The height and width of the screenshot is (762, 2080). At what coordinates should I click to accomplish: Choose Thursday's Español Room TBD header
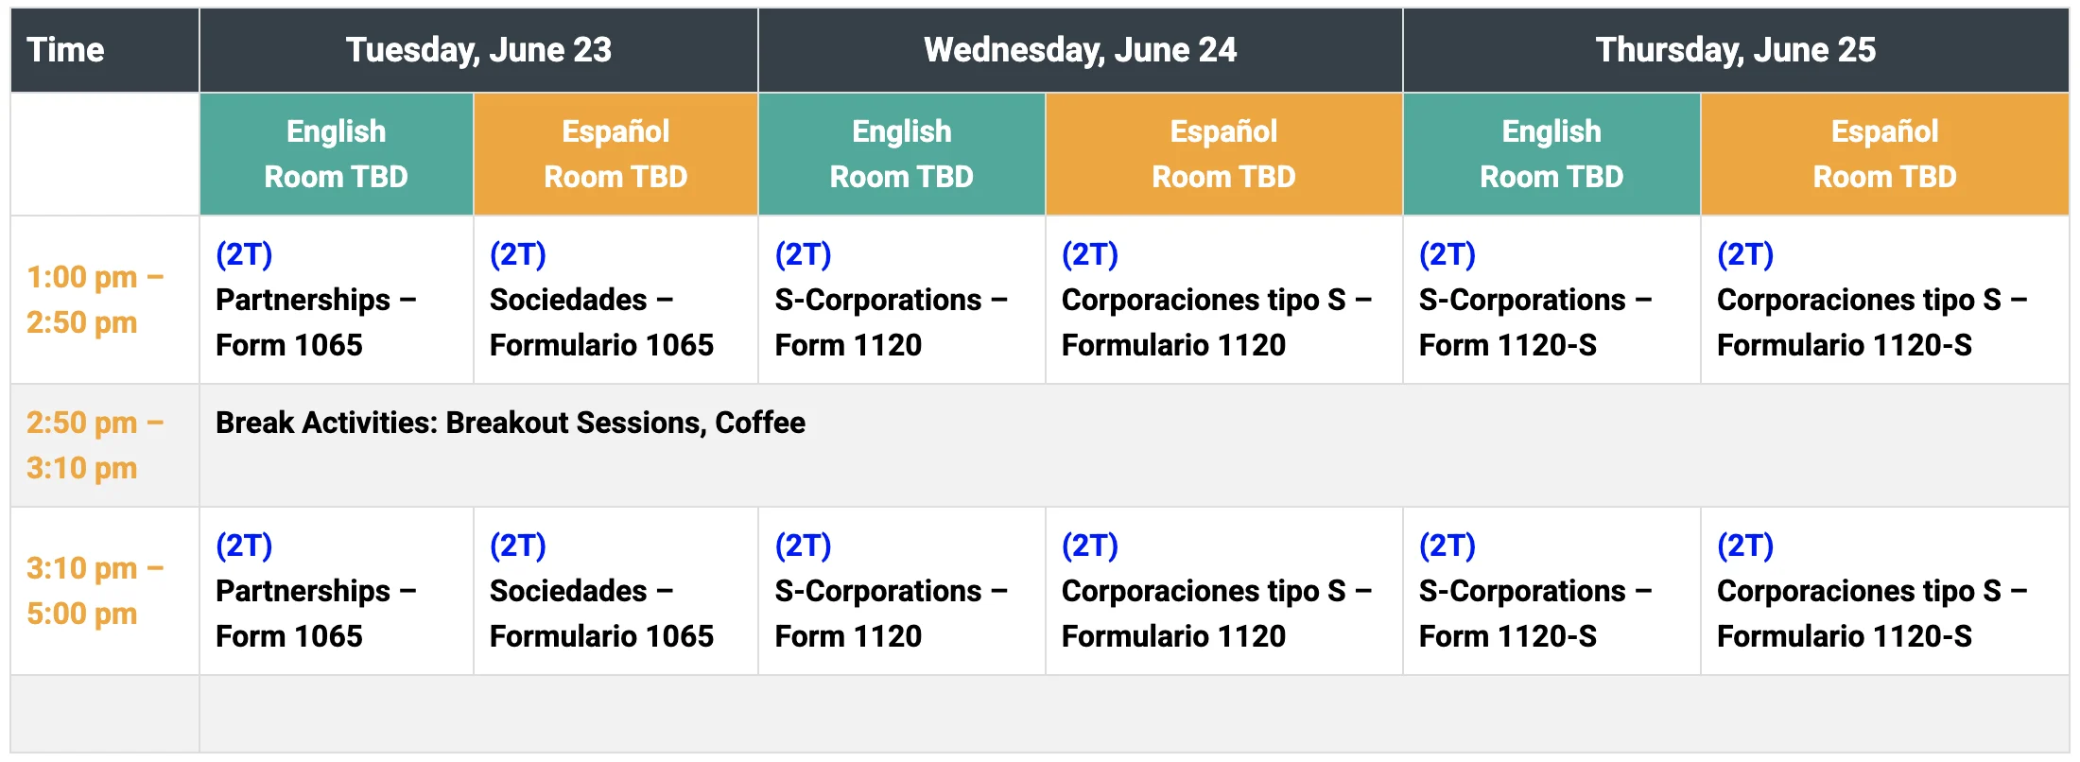1884,154
